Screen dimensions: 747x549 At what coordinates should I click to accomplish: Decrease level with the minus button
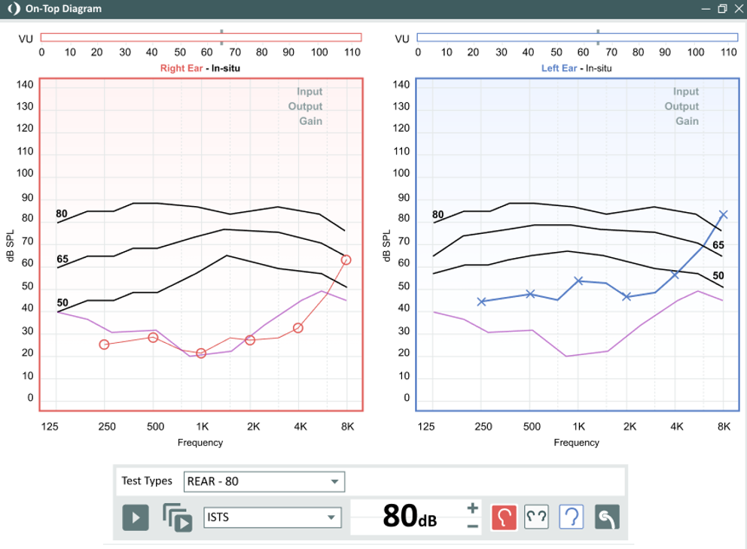[x=473, y=526]
